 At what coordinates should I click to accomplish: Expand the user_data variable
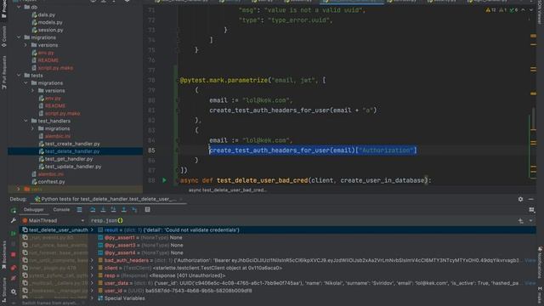click(x=92, y=283)
